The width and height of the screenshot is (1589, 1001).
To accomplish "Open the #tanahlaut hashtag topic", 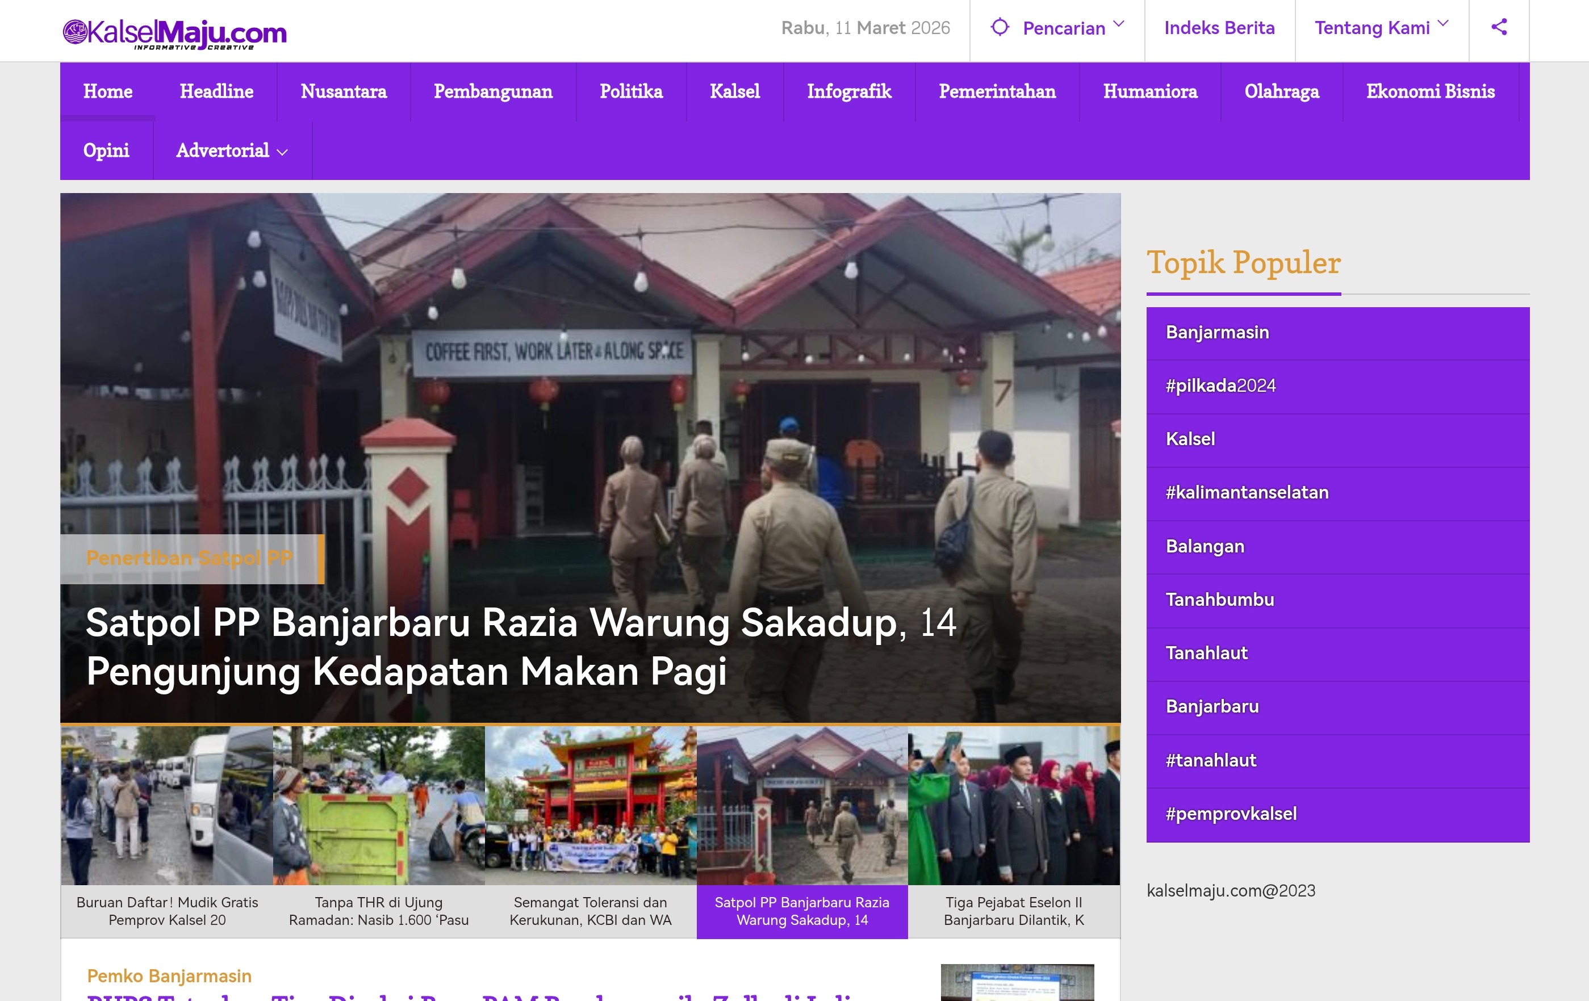I will pos(1337,761).
